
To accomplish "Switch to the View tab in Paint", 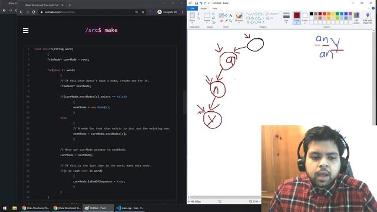I will tap(214, 8).
